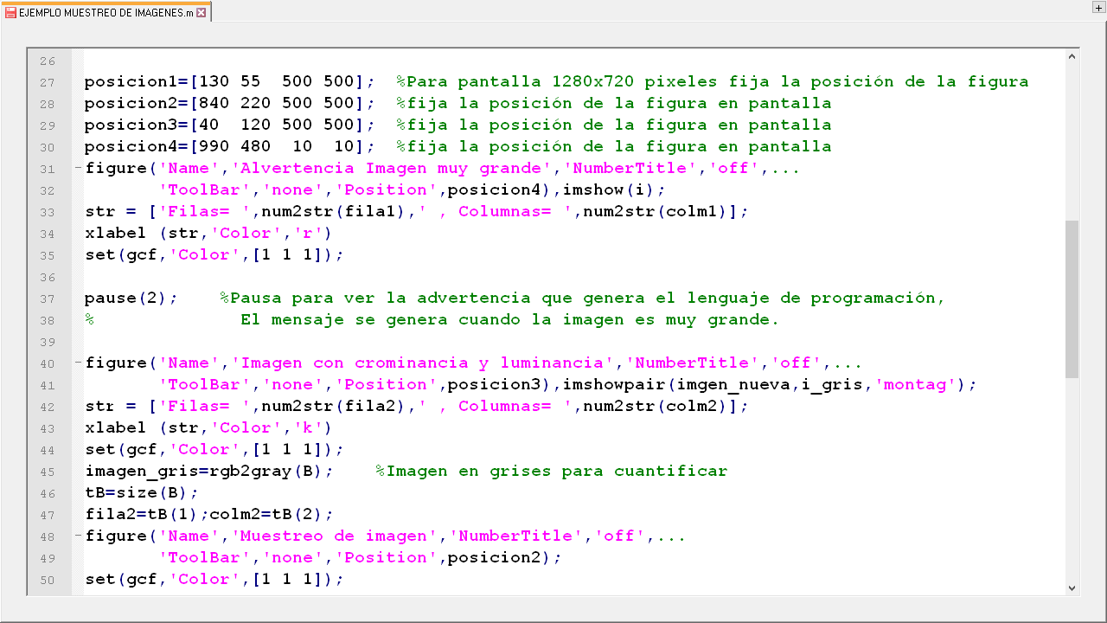Click the plus button at top right

point(1098,7)
